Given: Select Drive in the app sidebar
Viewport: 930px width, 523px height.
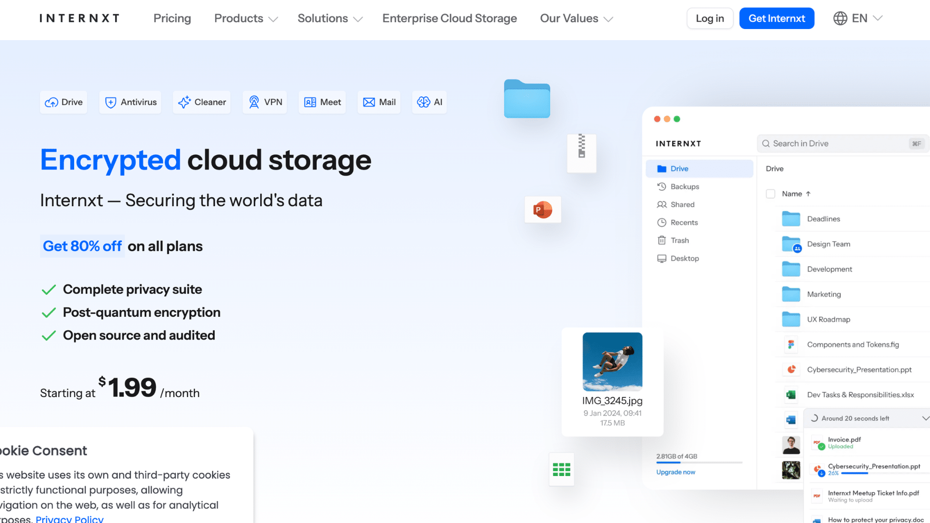Looking at the screenshot, I should 699,169.
